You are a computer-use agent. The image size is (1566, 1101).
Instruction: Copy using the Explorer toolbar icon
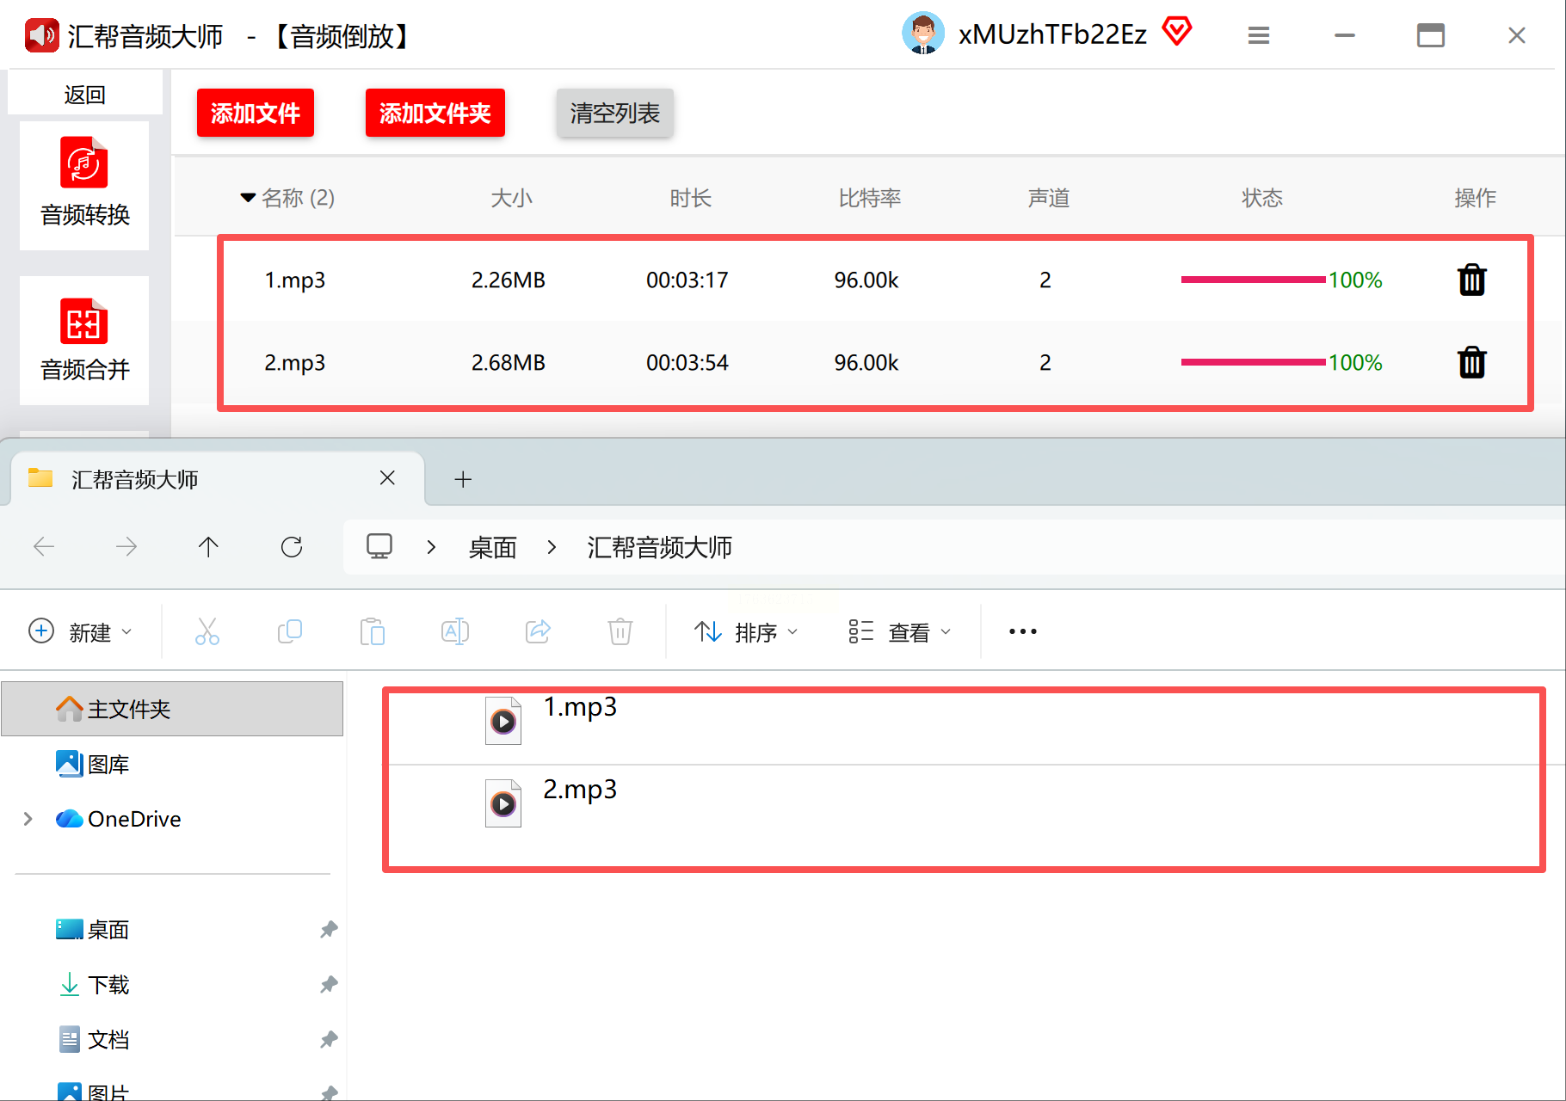[x=290, y=631]
